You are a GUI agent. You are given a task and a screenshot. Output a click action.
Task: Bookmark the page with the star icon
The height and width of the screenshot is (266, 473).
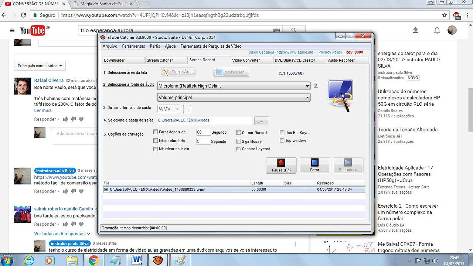(445, 15)
